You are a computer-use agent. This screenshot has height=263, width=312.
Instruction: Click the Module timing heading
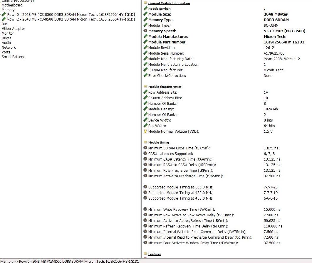pos(159,143)
